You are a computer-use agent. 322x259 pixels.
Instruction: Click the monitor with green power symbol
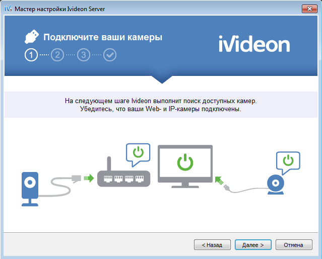point(185,166)
